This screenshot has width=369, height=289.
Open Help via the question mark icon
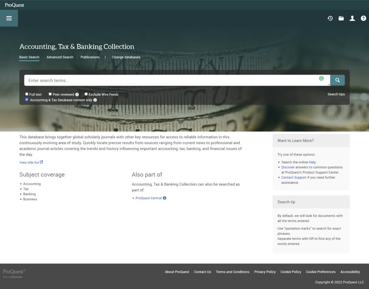tap(364, 18)
